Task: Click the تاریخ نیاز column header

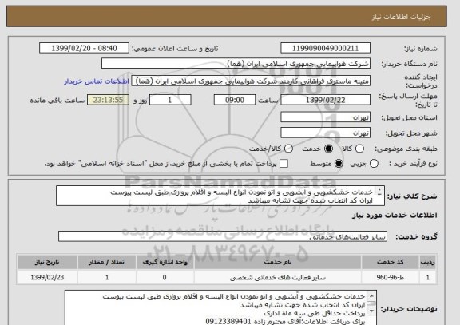Action: point(47,262)
